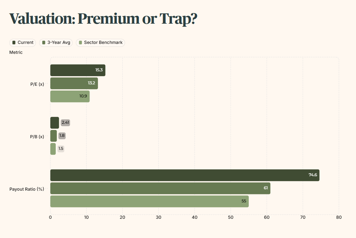Select the Payout Ratio Sector Benchmark bar 55
Screen dimensions: 356x238
149,202
